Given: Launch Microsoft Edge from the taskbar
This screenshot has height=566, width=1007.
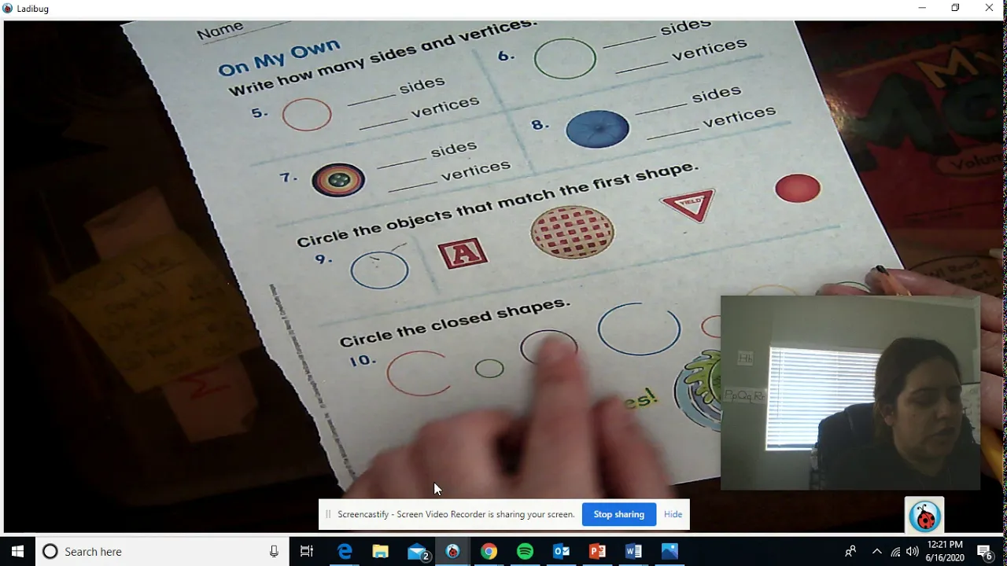Looking at the screenshot, I should click(345, 551).
